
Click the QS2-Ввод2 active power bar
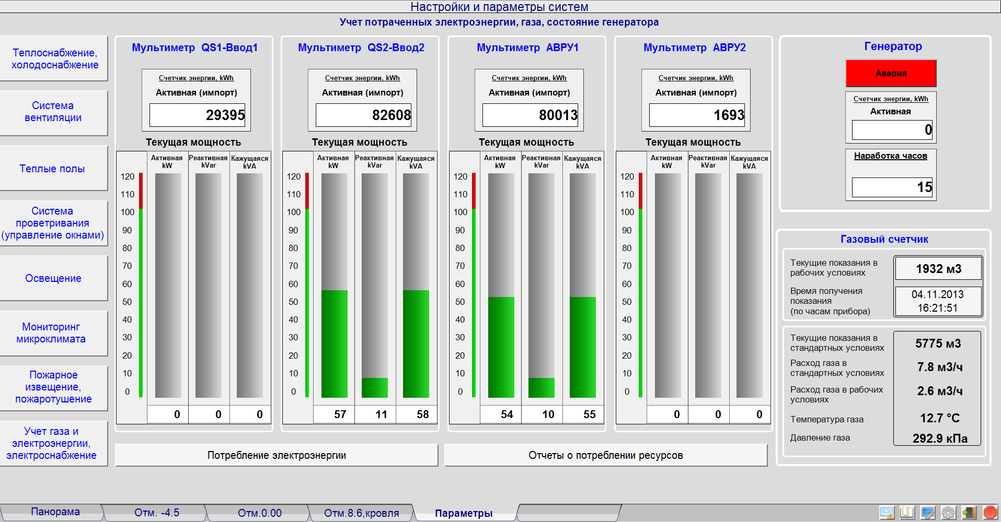point(334,286)
